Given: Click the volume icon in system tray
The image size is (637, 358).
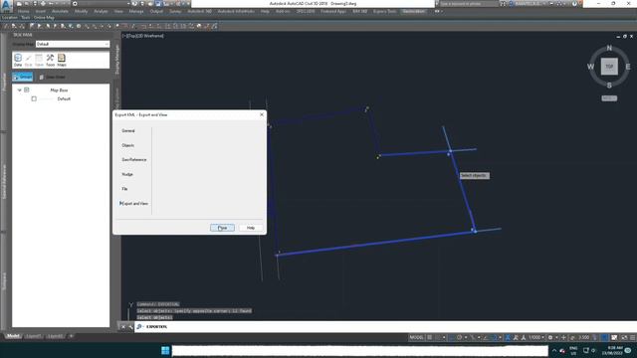Looking at the screenshot, I should (x=593, y=350).
